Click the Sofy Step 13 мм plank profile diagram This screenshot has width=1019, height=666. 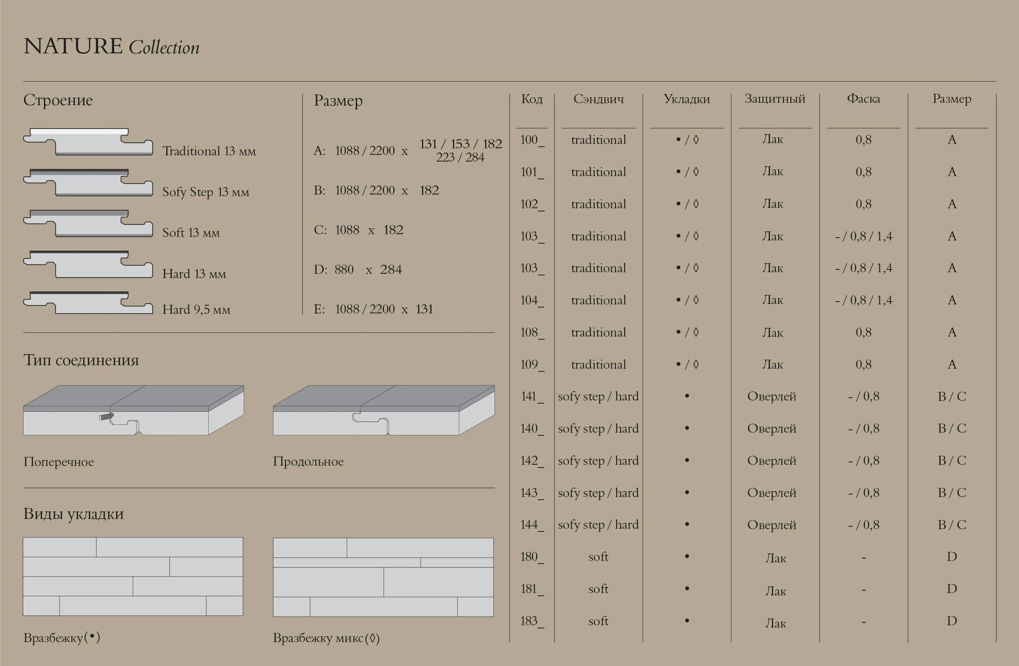pos(88,183)
